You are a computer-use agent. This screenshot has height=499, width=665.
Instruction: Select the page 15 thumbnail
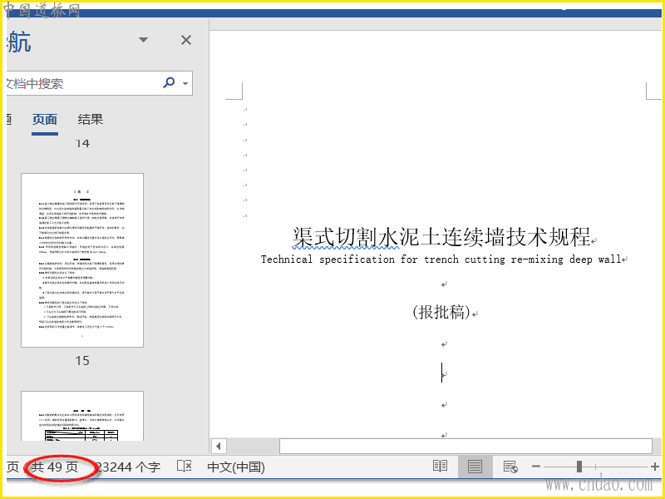tap(82, 260)
